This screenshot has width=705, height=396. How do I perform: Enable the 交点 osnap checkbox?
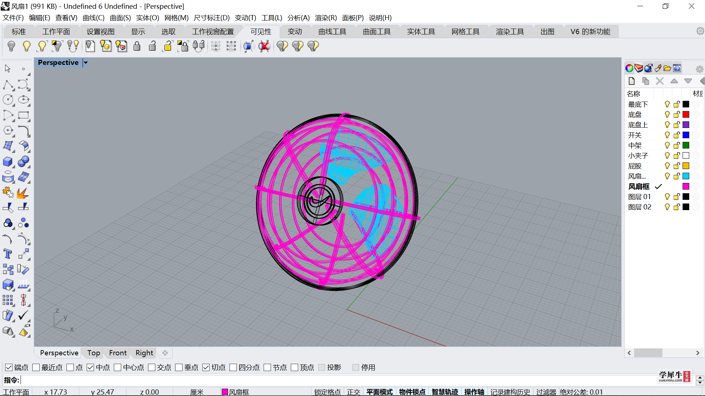(x=152, y=367)
